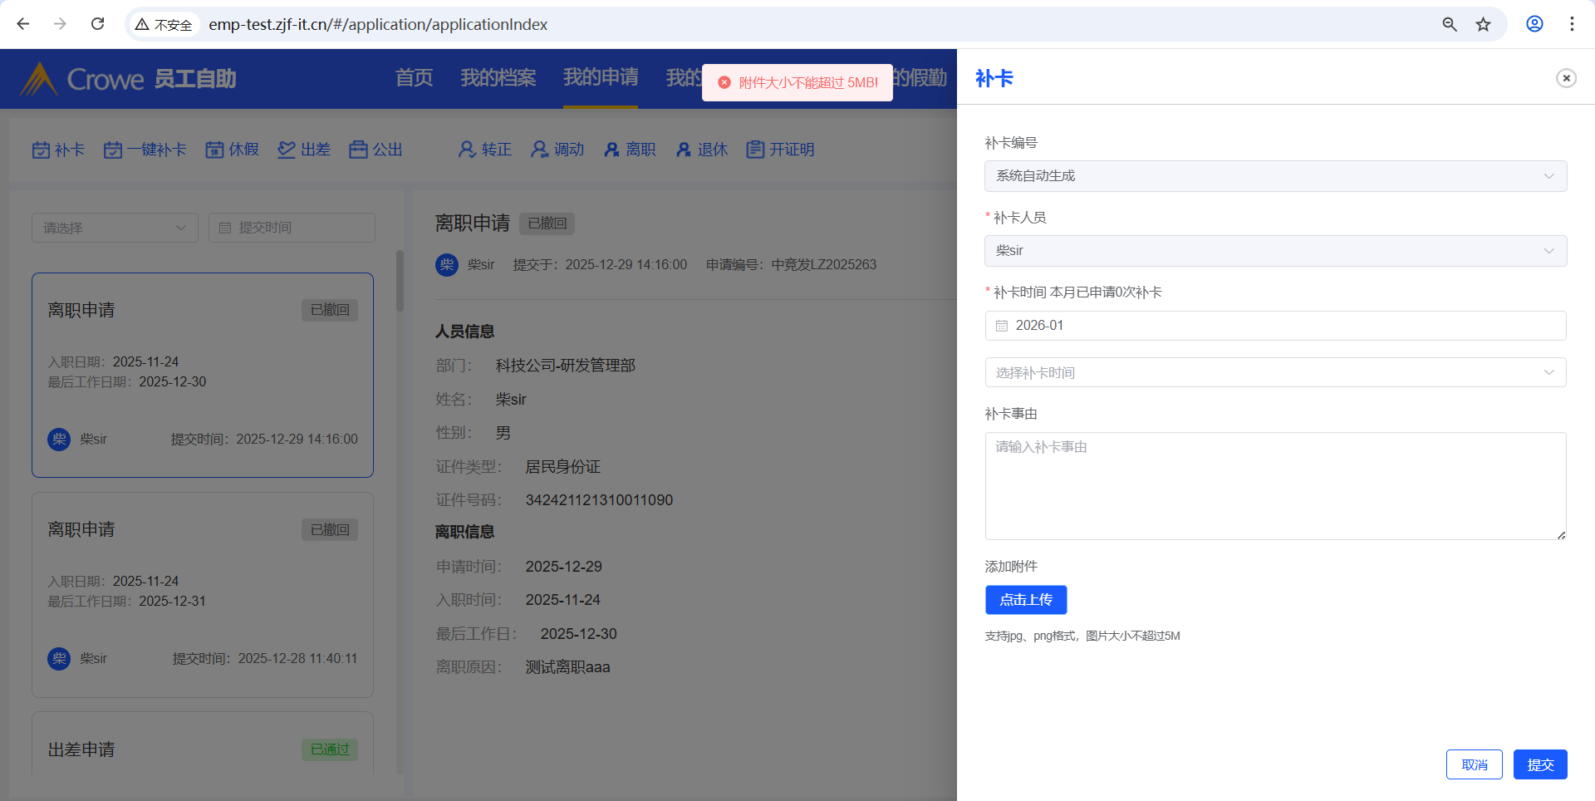This screenshot has width=1595, height=801.
Task: Go to 首页 navigation tab
Action: pyautogui.click(x=414, y=78)
